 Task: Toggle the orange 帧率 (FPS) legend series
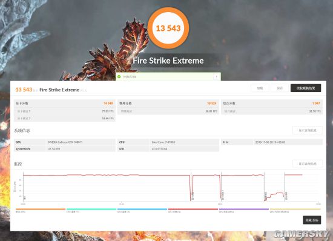click(41, 211)
